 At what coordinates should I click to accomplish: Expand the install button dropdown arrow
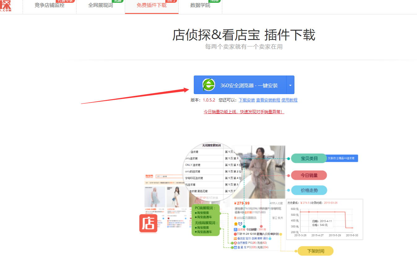pos(290,85)
